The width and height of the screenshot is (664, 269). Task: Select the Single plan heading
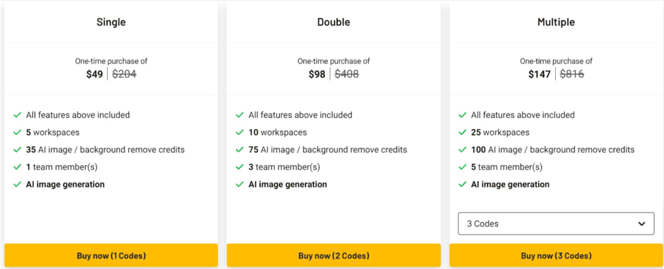(111, 22)
